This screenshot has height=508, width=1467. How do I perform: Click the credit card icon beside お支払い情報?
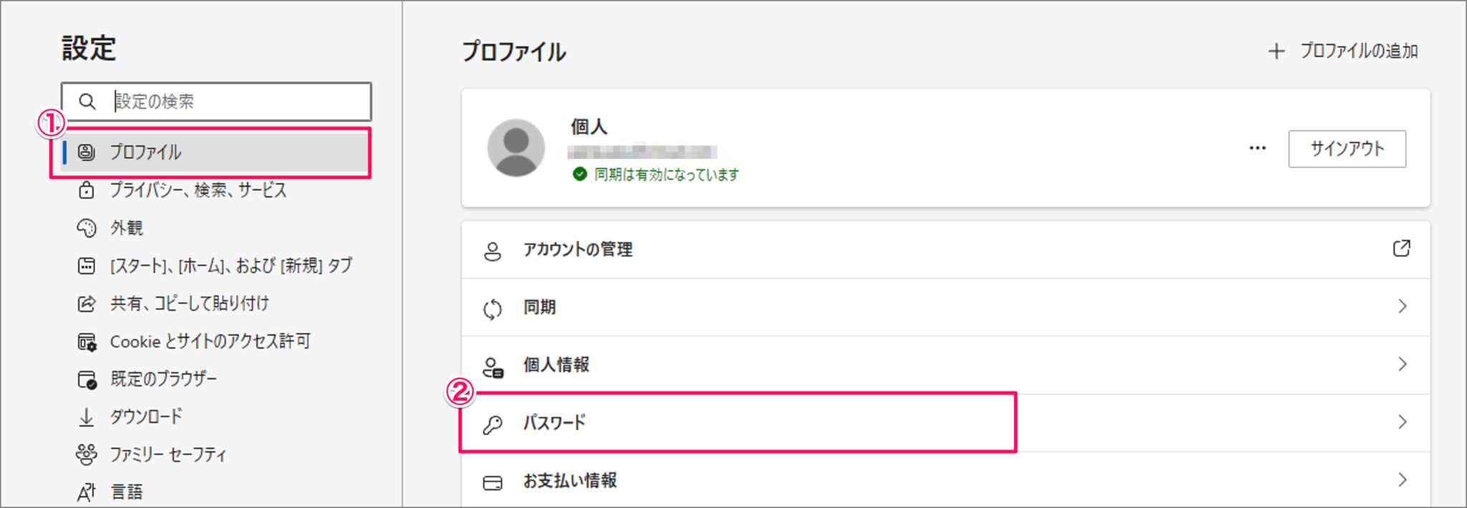click(x=493, y=483)
